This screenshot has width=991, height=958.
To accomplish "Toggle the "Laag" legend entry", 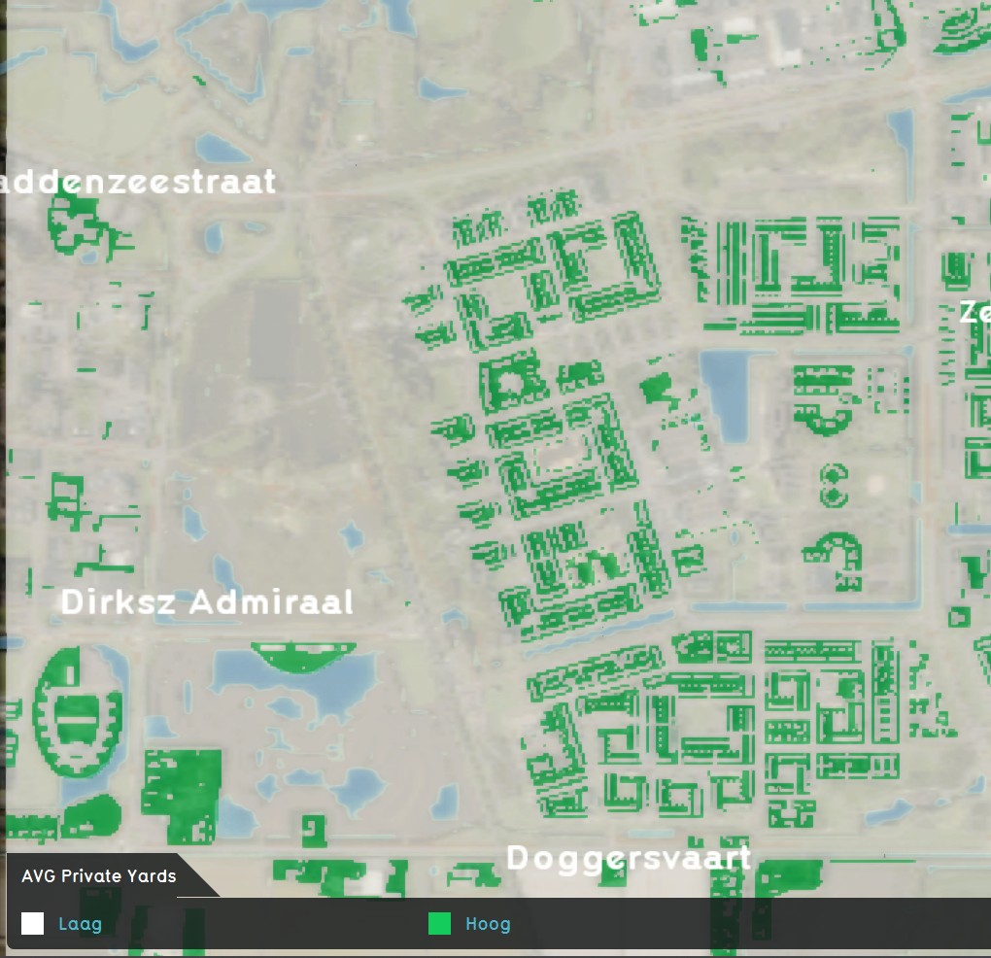I will [80, 924].
